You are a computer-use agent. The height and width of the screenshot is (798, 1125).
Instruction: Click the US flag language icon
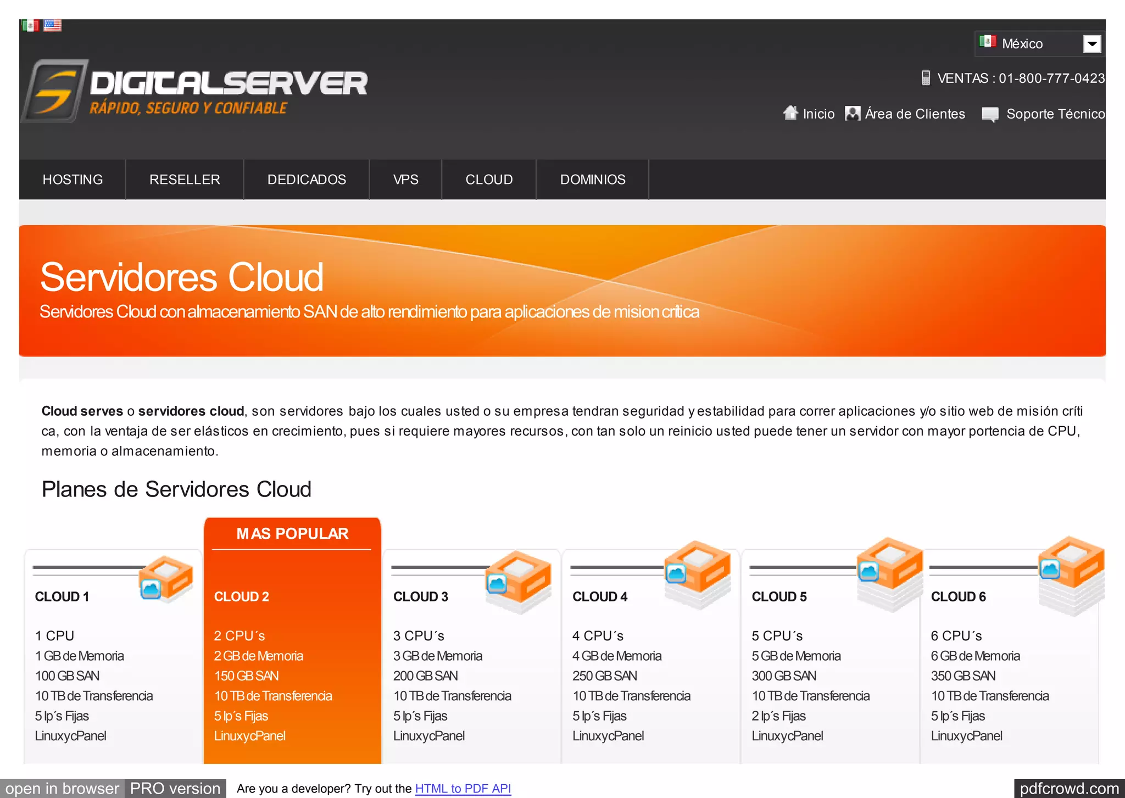53,25
